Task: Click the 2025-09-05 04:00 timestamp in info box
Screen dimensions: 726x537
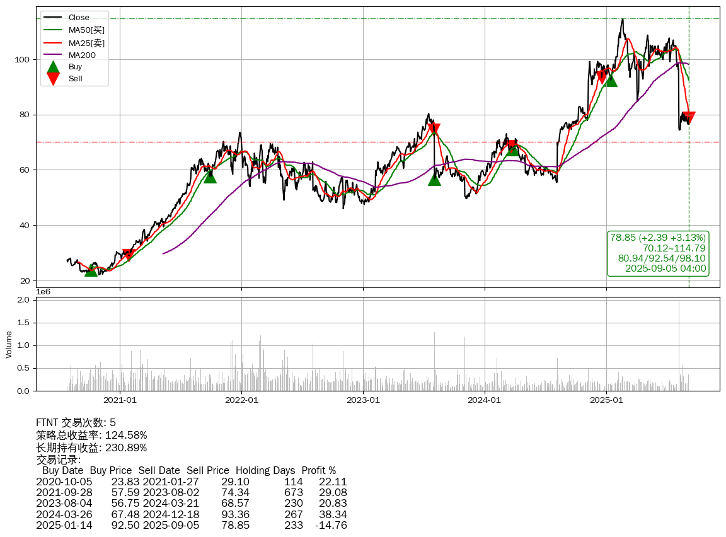Action: (x=665, y=268)
